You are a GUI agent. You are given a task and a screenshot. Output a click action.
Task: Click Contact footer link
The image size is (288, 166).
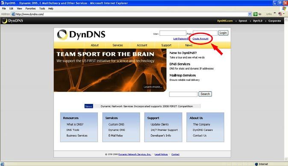click(x=175, y=155)
